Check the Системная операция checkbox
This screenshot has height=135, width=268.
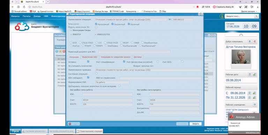tap(96, 74)
